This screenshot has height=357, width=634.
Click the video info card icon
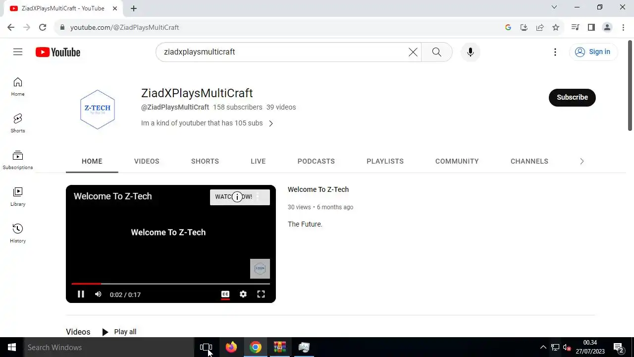pyautogui.click(x=237, y=197)
